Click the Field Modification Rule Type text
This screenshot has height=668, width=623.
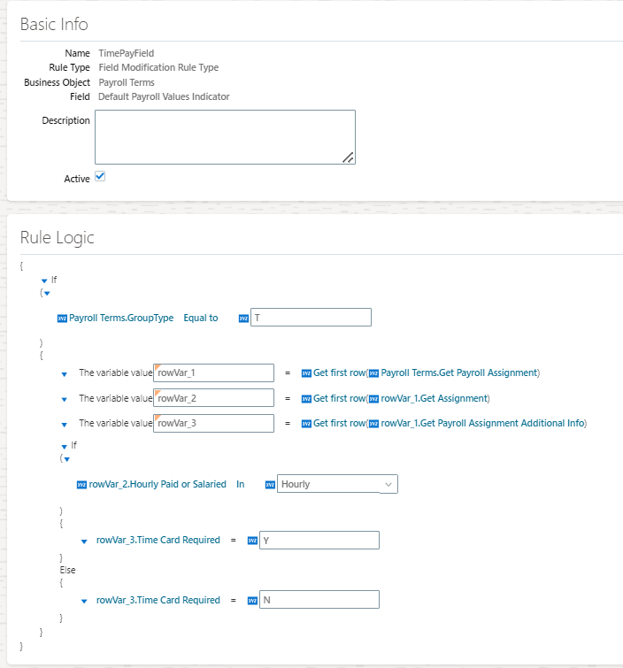tap(158, 68)
